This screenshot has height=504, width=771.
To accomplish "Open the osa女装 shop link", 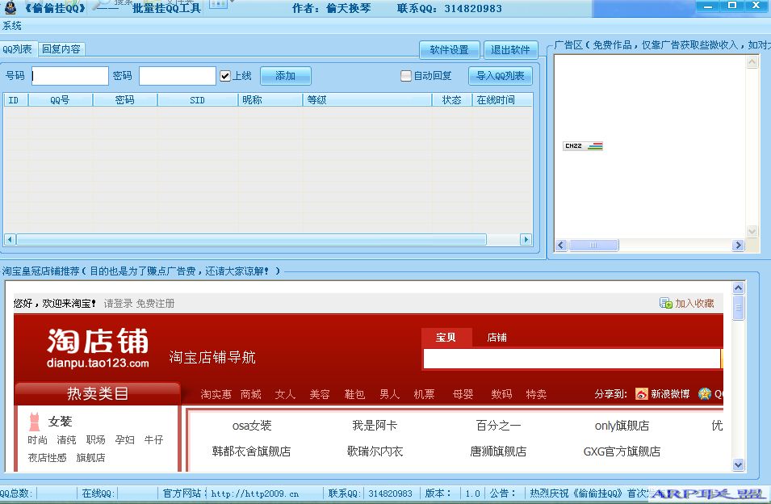I will pos(252,426).
